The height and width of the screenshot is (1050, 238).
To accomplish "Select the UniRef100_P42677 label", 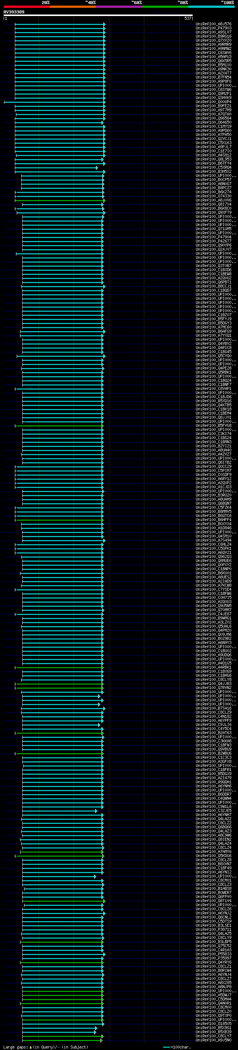I will click(213, 241).
